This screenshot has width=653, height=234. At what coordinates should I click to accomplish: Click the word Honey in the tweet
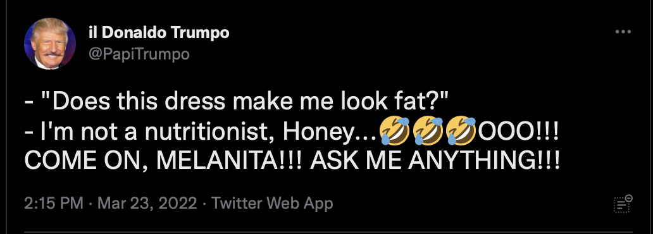point(318,132)
